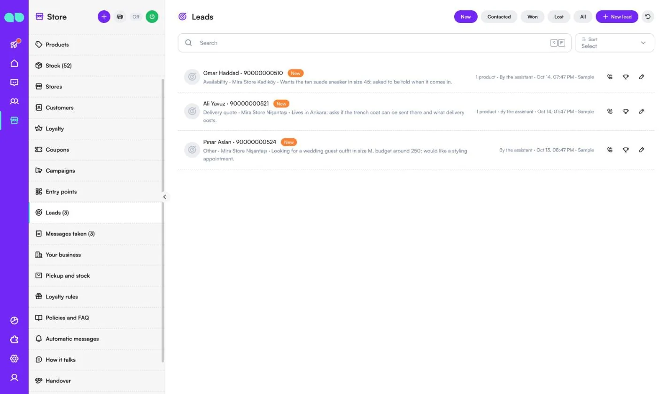Open the Sort Select dropdown
The height and width of the screenshot is (394, 667).
[614, 43]
